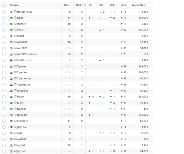The height and width of the screenshot is (154, 184).
Task: Click the SERP icon beside win2023
Action: (15, 42)
